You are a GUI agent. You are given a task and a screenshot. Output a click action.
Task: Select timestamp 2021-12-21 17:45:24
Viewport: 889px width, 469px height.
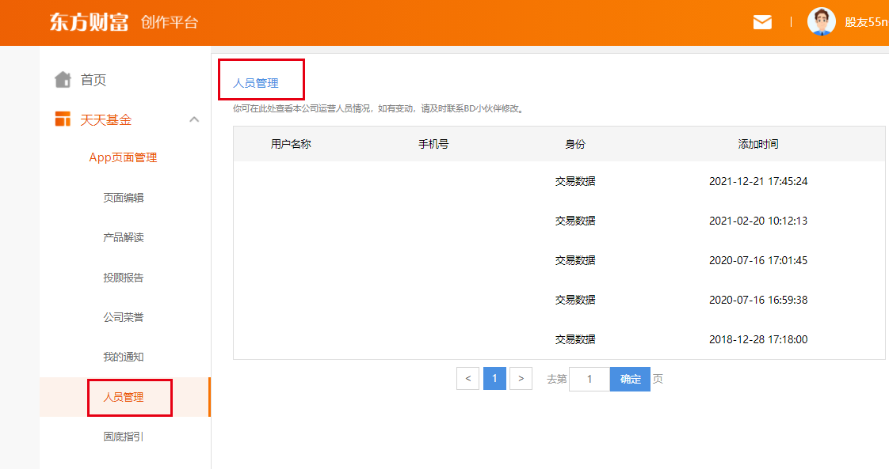[758, 182]
